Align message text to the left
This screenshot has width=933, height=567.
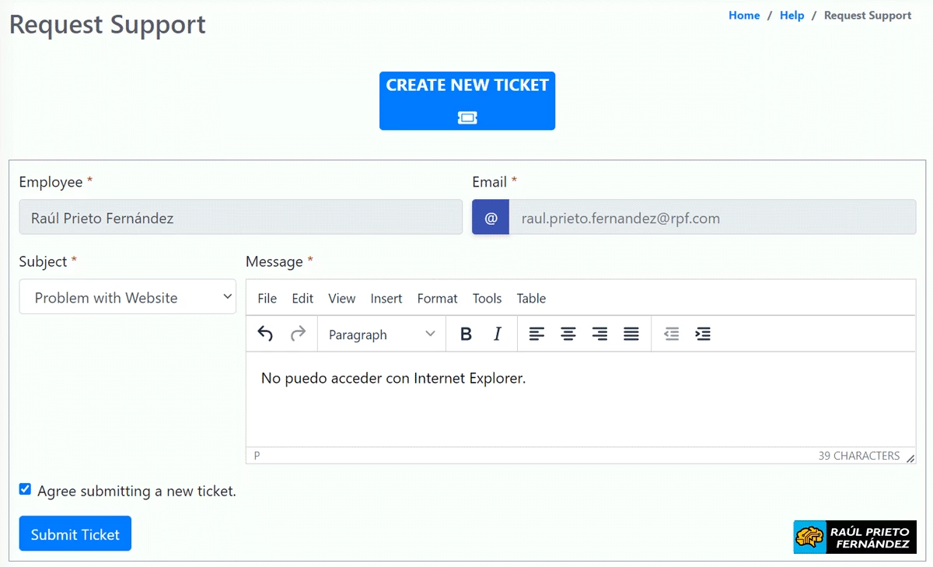tap(536, 334)
